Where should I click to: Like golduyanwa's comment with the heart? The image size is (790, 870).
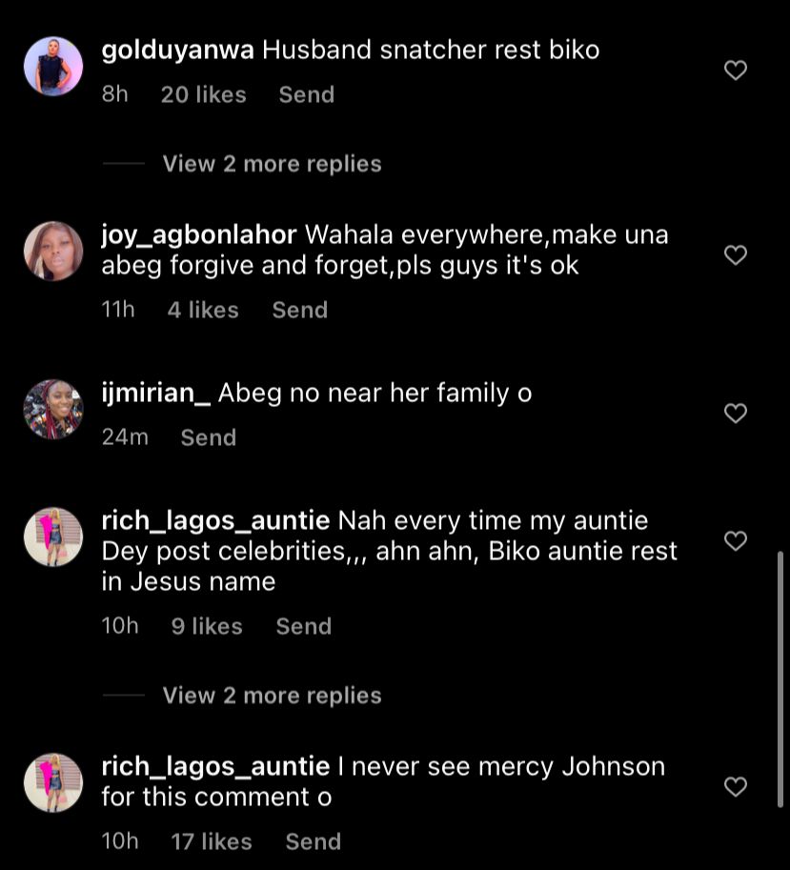735,71
